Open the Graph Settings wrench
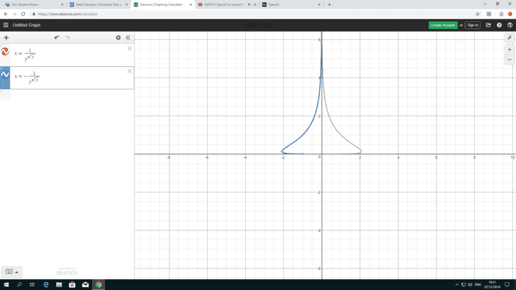Image resolution: width=516 pixels, height=290 pixels. coord(510,37)
